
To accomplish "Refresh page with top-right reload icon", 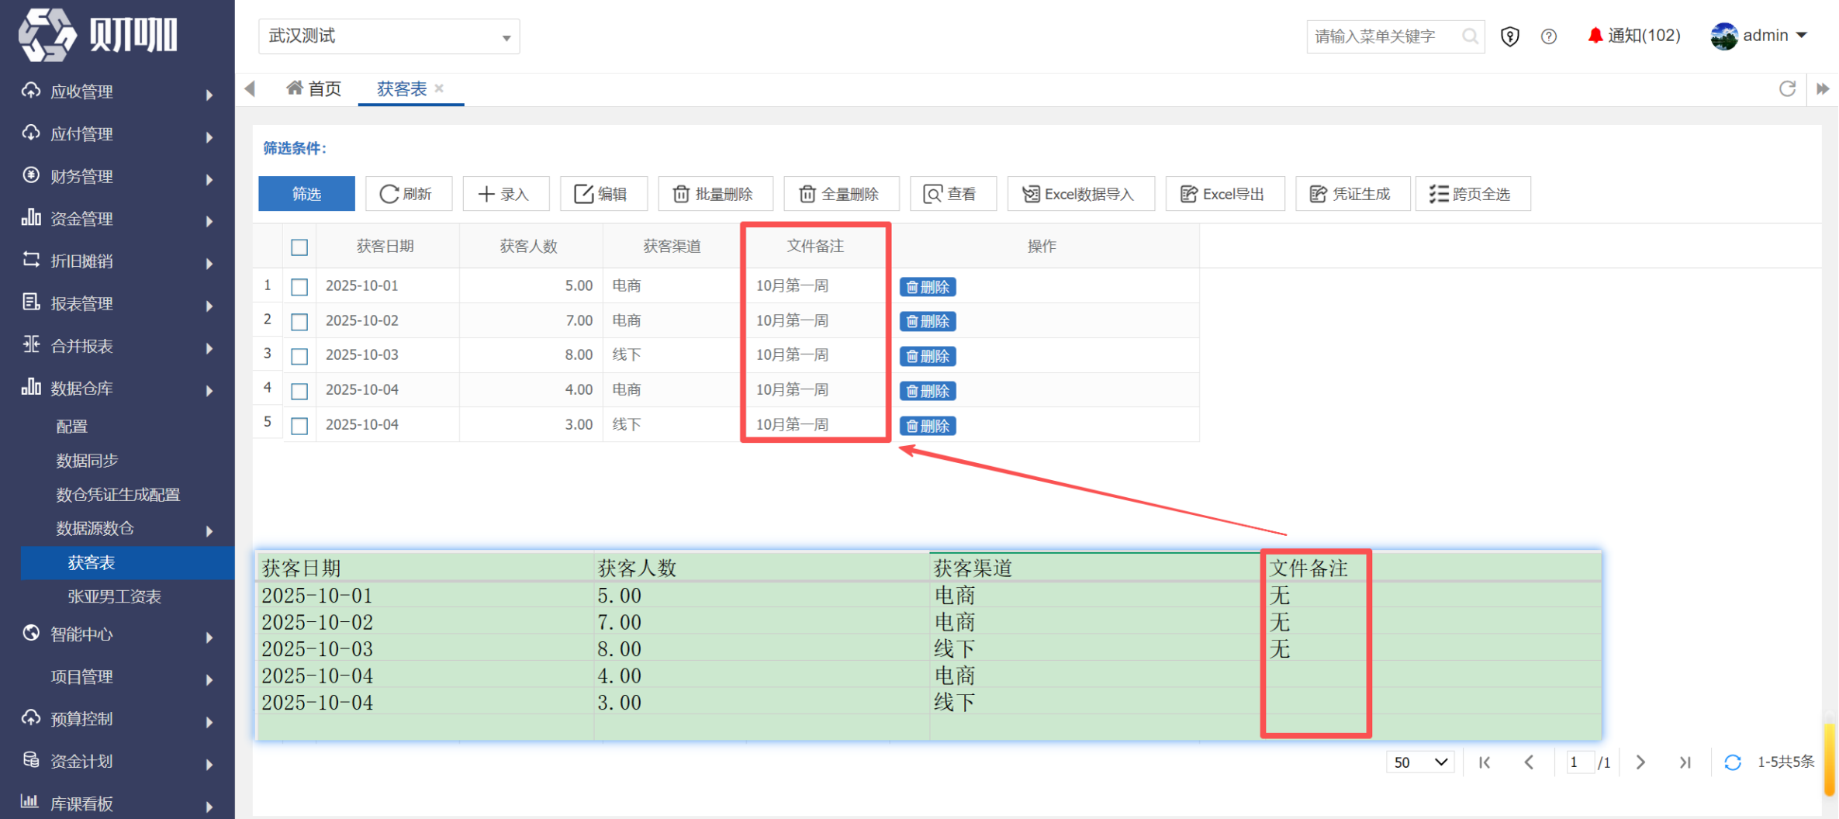I will point(1787,88).
